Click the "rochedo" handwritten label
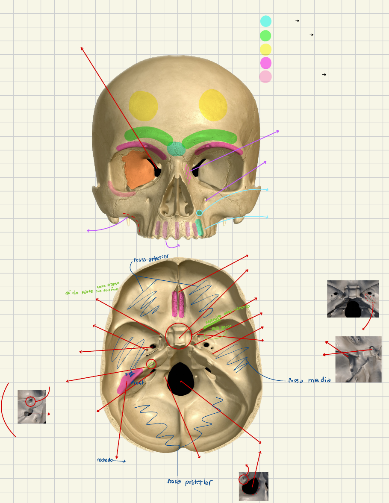Screen dimensions: 389x503 [x=105, y=460]
